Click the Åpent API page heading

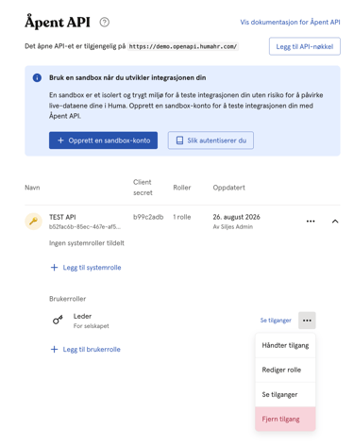point(58,22)
